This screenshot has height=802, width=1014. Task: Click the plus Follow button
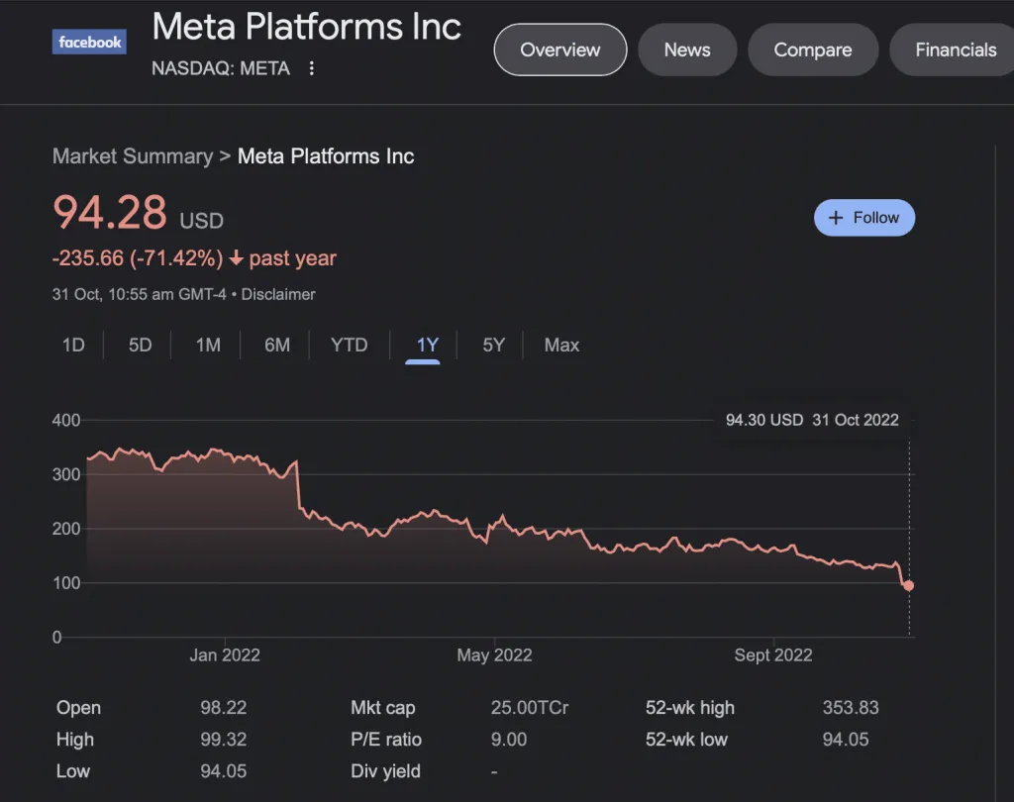(x=863, y=218)
